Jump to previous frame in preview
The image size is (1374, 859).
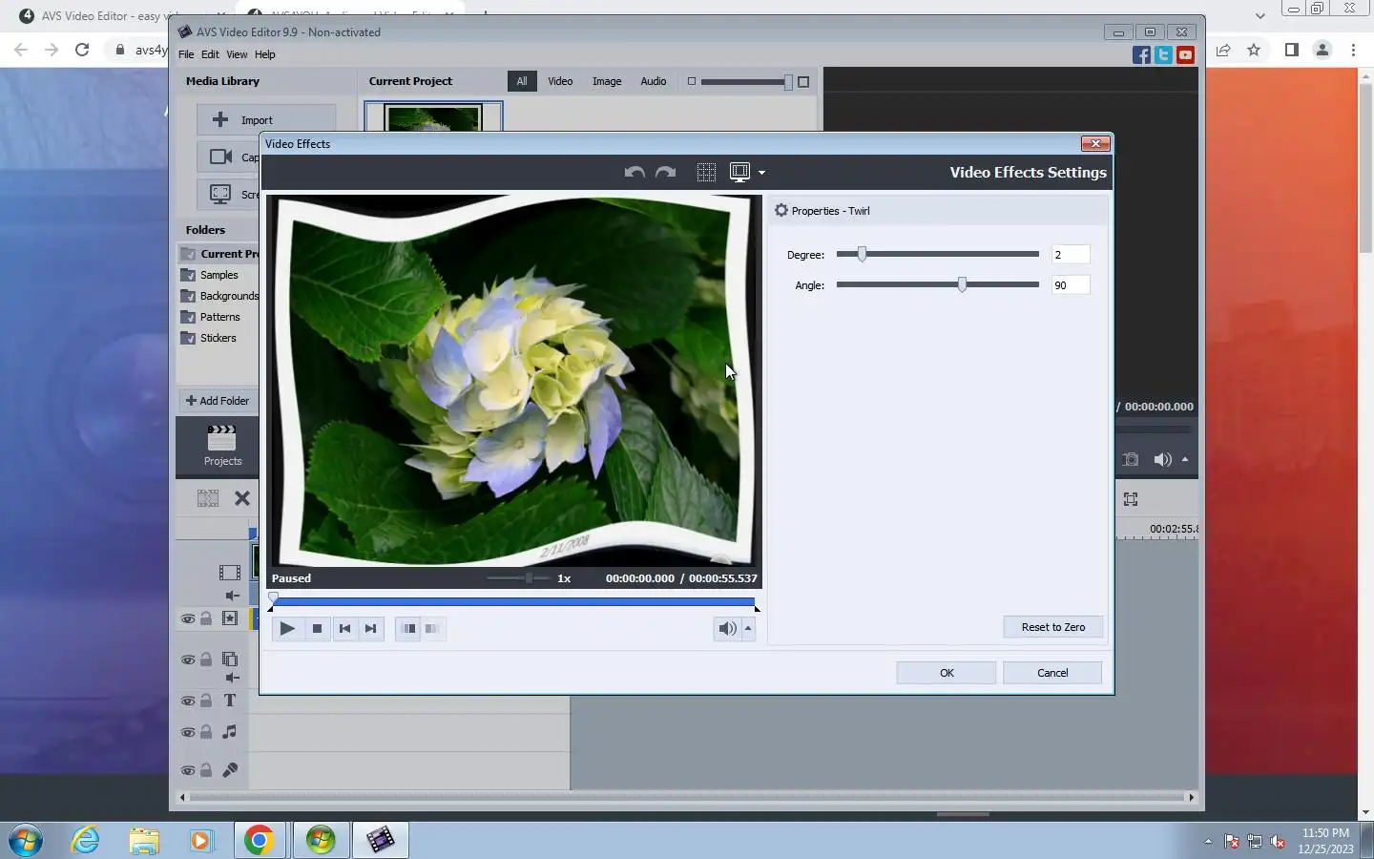[344, 628]
